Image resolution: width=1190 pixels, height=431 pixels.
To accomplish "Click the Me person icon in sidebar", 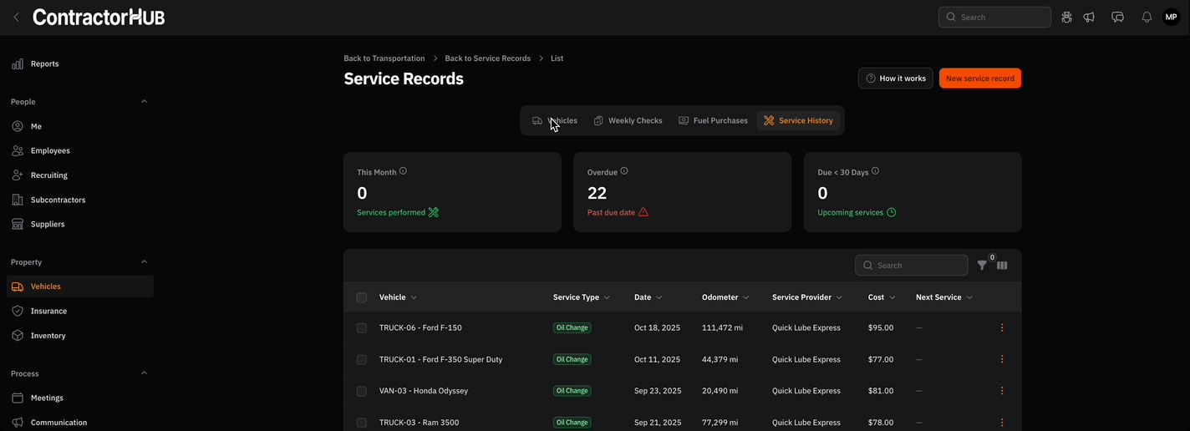I will 18,126.
